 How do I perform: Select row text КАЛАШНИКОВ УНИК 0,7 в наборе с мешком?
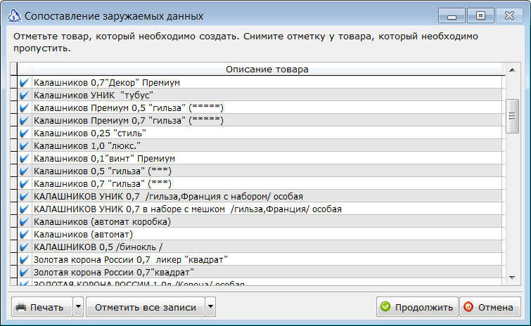pyautogui.click(x=188, y=209)
